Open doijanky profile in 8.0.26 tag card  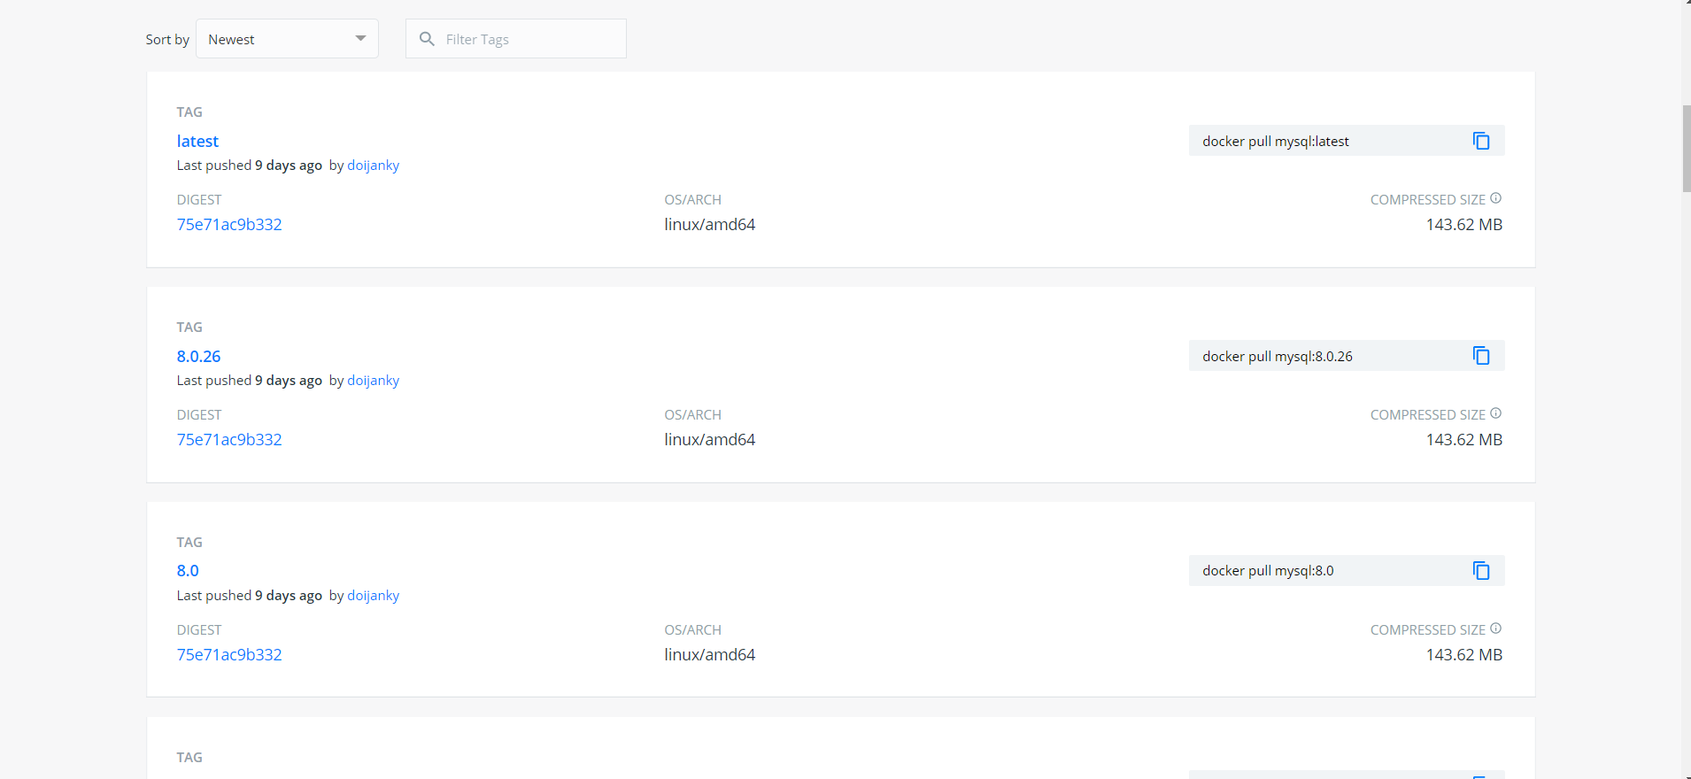[373, 381]
